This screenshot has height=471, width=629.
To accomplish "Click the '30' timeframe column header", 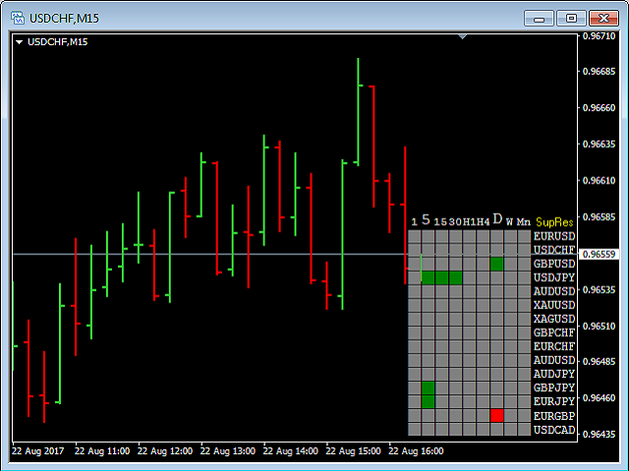I will [x=455, y=222].
